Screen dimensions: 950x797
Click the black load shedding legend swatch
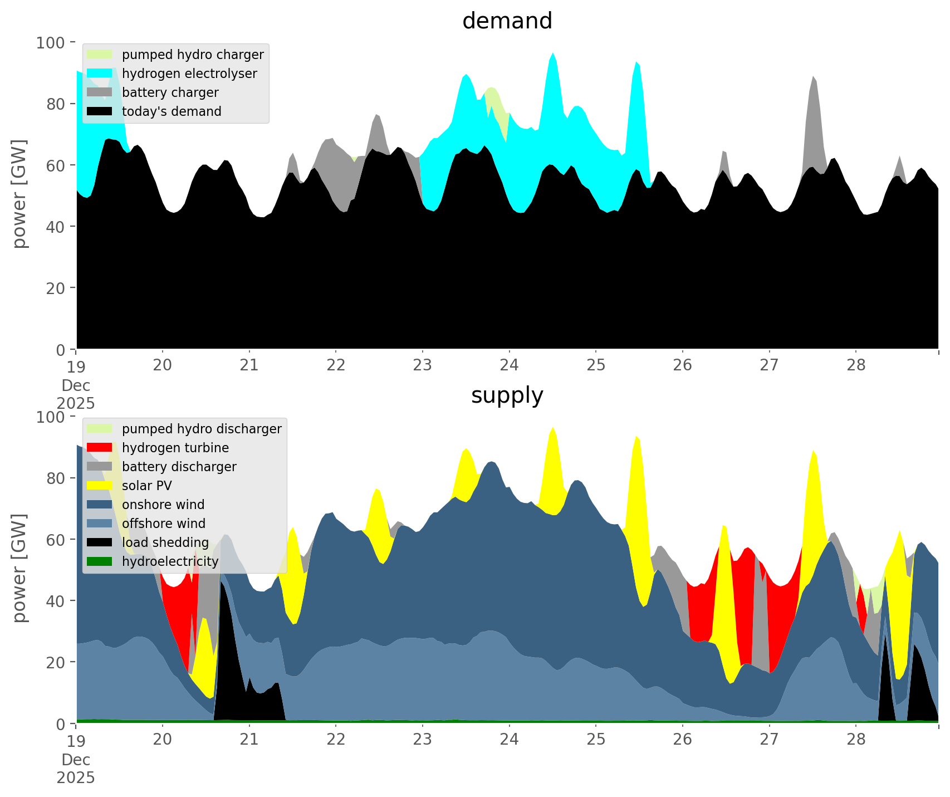coord(100,542)
